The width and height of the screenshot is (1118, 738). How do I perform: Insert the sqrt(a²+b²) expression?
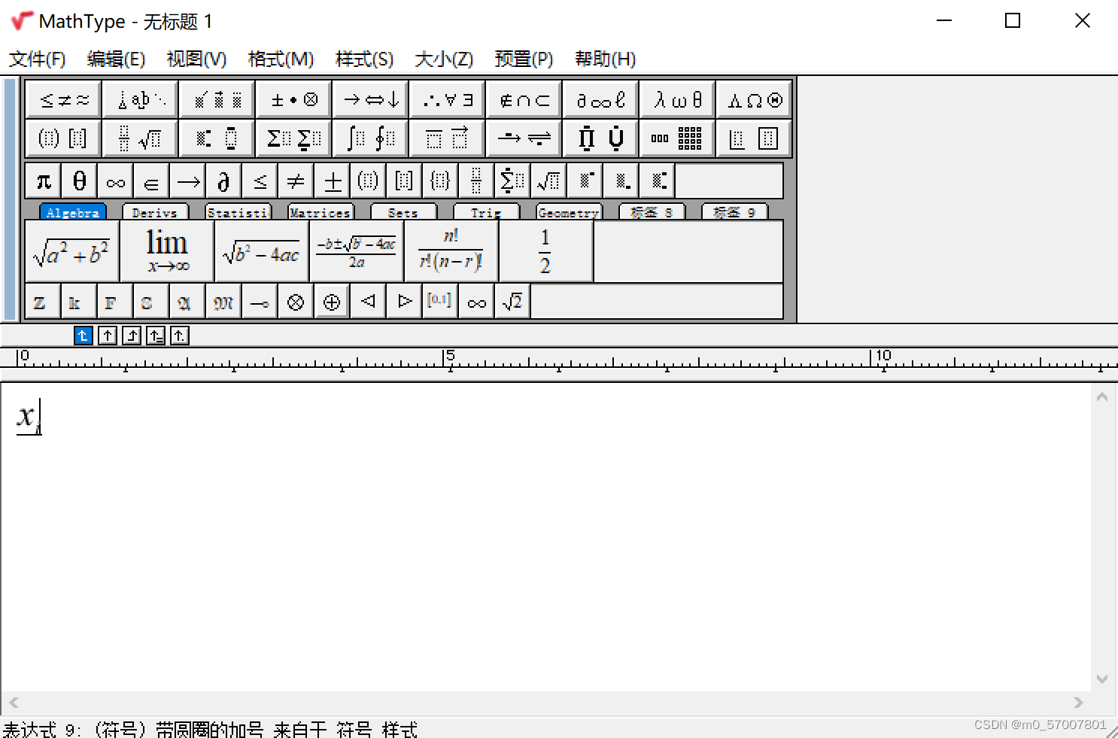[72, 252]
